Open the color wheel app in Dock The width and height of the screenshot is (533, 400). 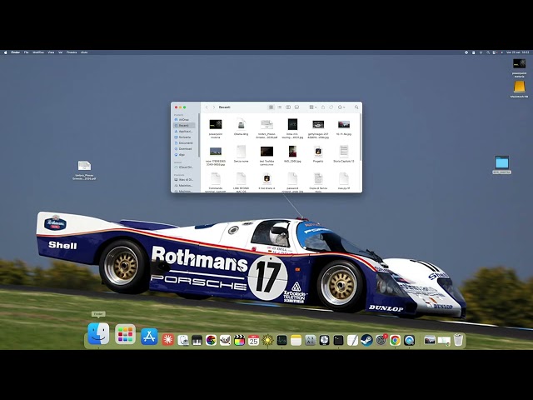(211, 340)
